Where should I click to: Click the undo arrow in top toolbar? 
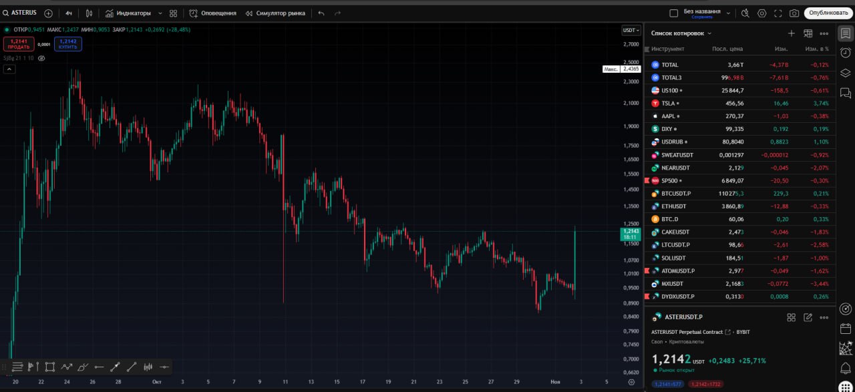pyautogui.click(x=321, y=13)
